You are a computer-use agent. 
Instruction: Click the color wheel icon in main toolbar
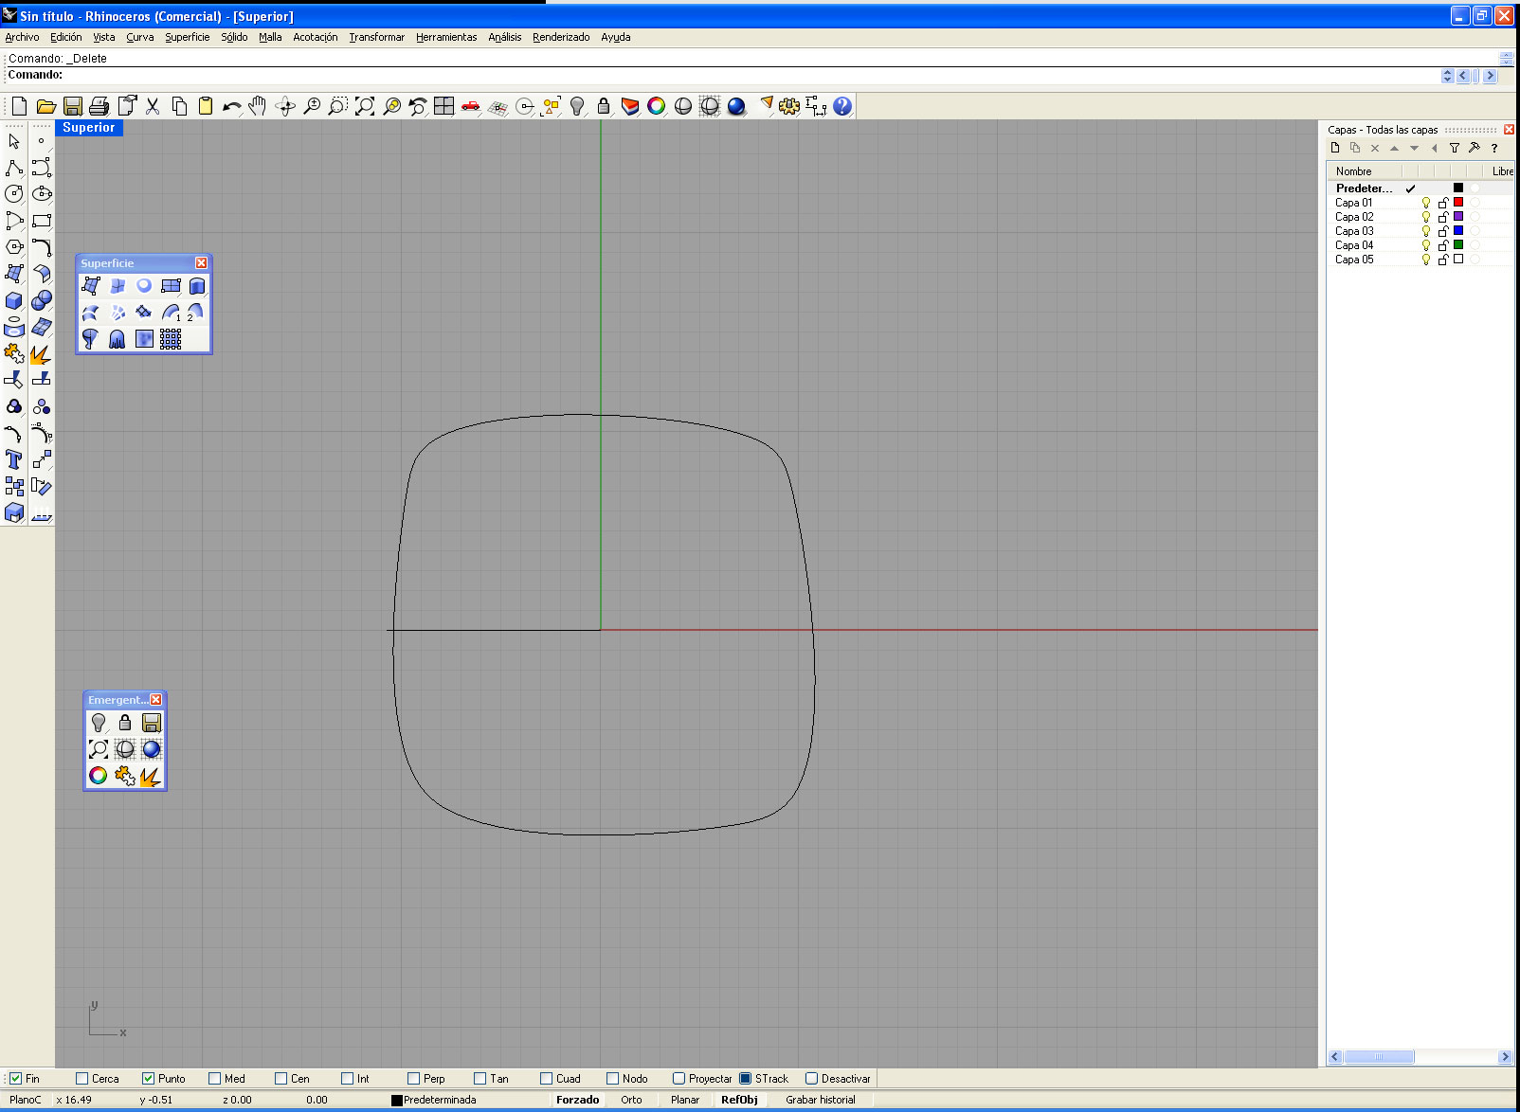(656, 106)
